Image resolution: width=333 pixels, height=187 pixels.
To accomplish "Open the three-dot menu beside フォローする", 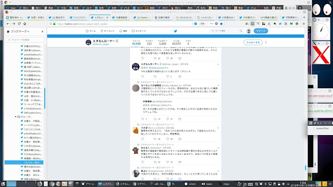I will 266,43.
